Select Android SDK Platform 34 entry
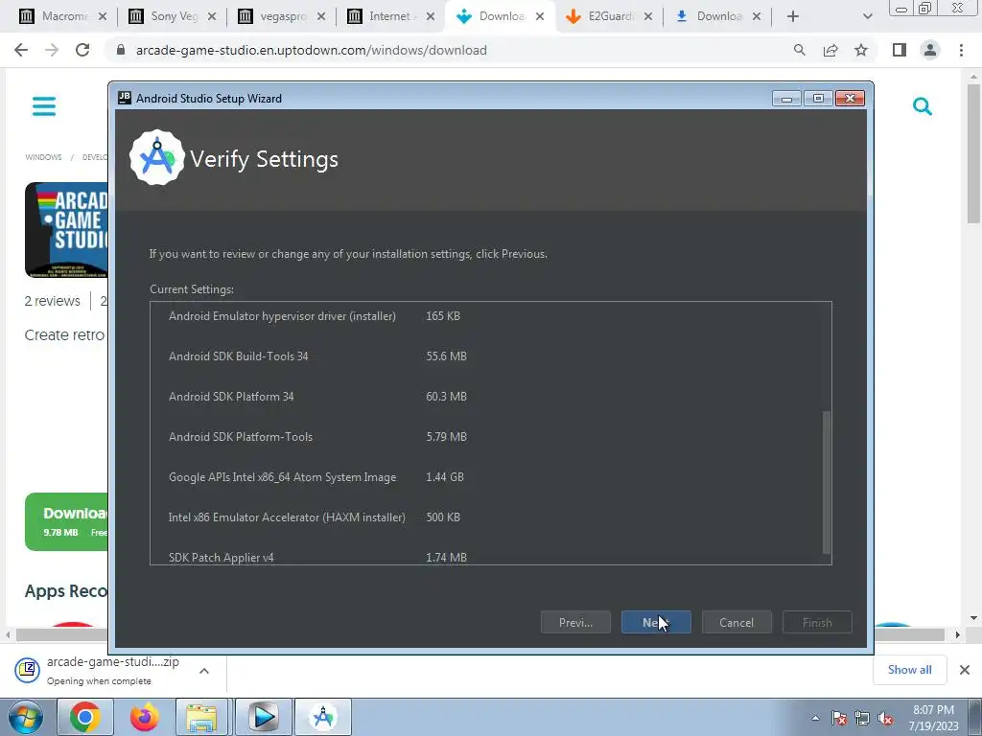This screenshot has width=982, height=736. [x=231, y=396]
